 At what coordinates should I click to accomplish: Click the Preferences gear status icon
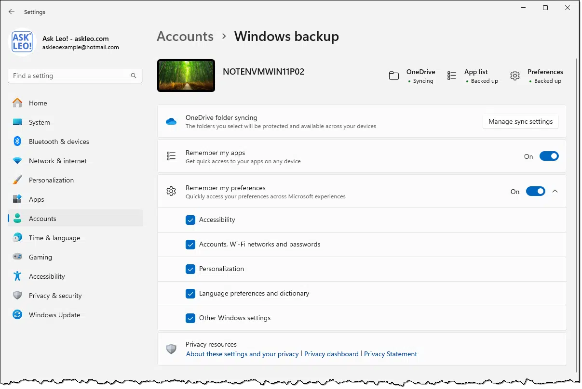click(515, 76)
